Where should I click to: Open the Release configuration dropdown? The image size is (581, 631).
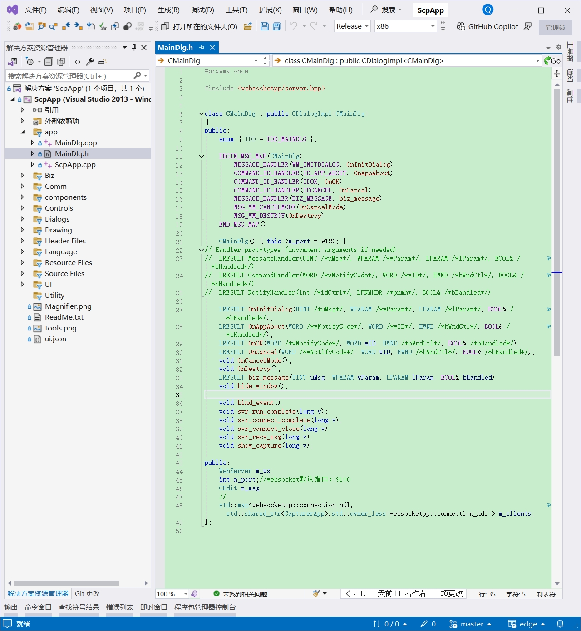click(352, 26)
